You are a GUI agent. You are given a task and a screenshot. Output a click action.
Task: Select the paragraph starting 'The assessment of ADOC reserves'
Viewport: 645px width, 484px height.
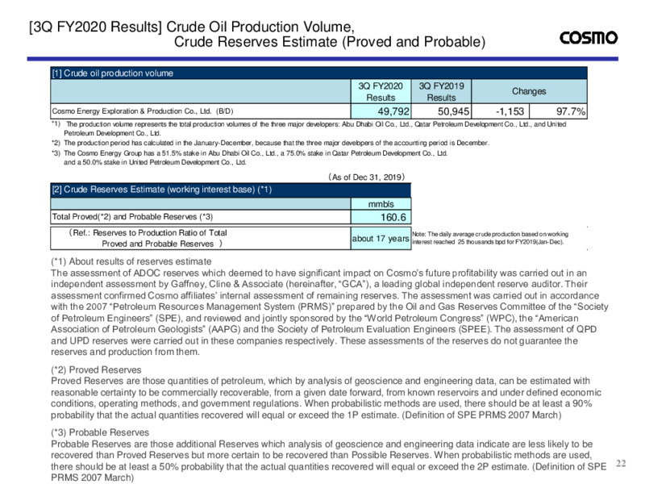click(x=330, y=312)
